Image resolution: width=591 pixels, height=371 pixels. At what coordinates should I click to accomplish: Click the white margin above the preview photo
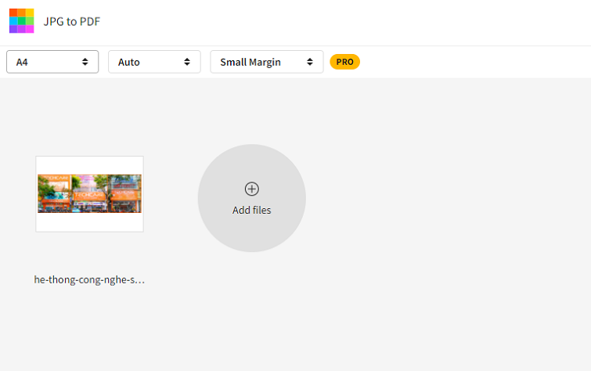tap(89, 165)
